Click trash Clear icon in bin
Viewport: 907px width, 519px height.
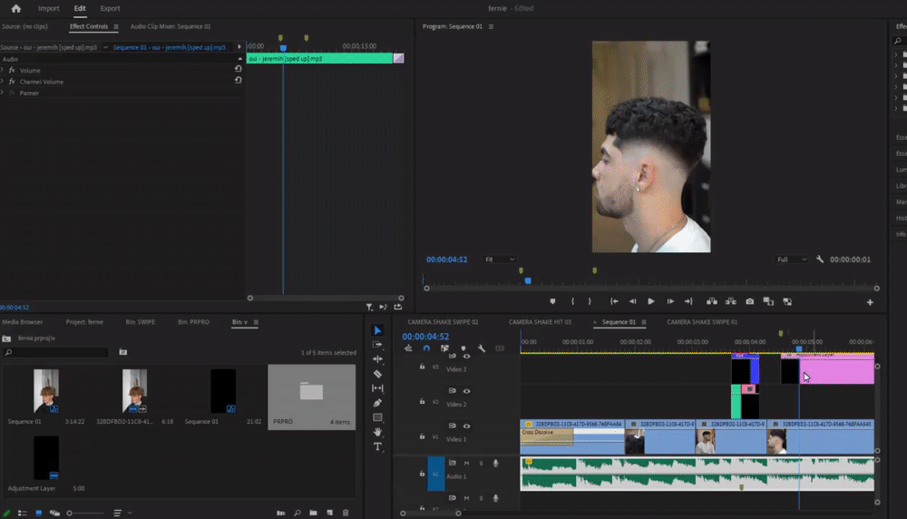[x=346, y=513]
